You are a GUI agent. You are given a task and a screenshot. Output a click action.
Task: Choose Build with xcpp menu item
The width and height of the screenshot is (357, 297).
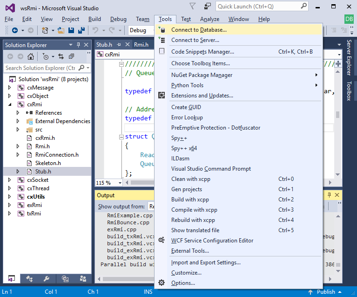239,200
